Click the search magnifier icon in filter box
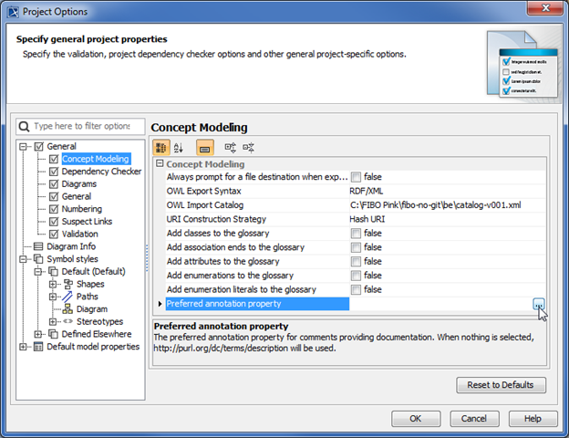Image resolution: width=569 pixels, height=438 pixels. click(25, 127)
